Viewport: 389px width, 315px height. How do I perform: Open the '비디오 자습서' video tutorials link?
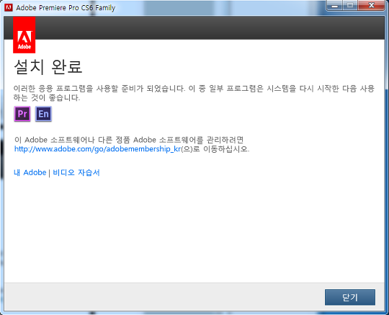click(76, 172)
